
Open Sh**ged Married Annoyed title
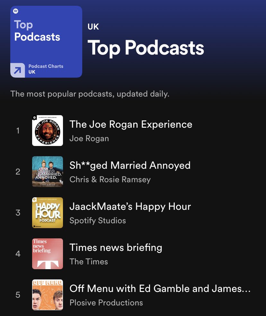(130, 166)
